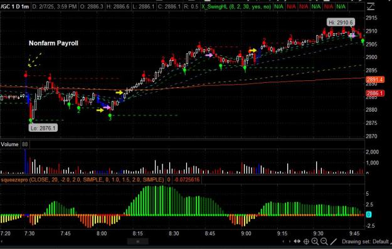
Task: Click the crosshair pan icon
Action: pyautogui.click(x=306, y=241)
